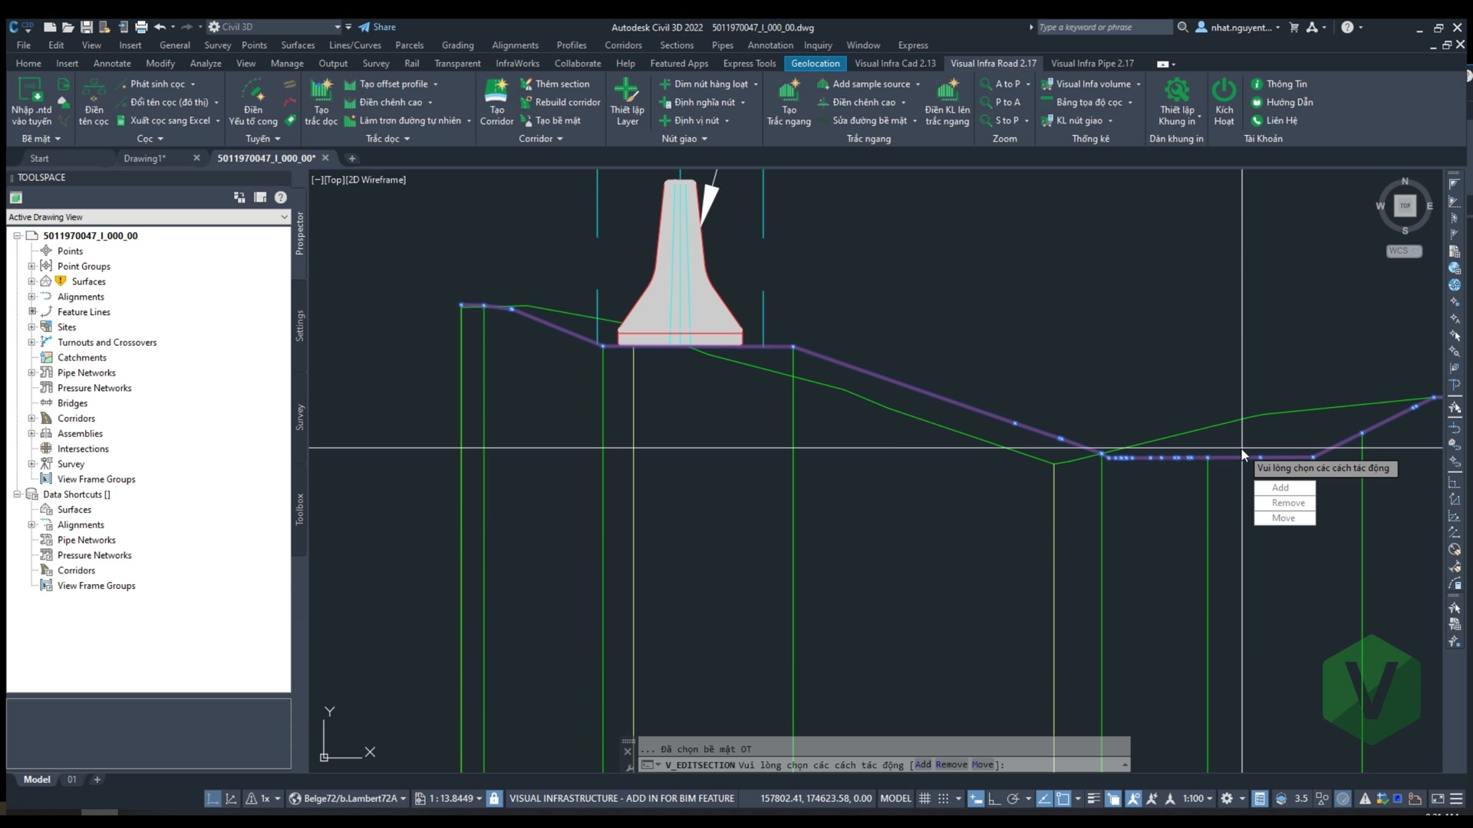This screenshot has width=1473, height=828.
Task: Toggle snap mode in status bar
Action: [944, 798]
